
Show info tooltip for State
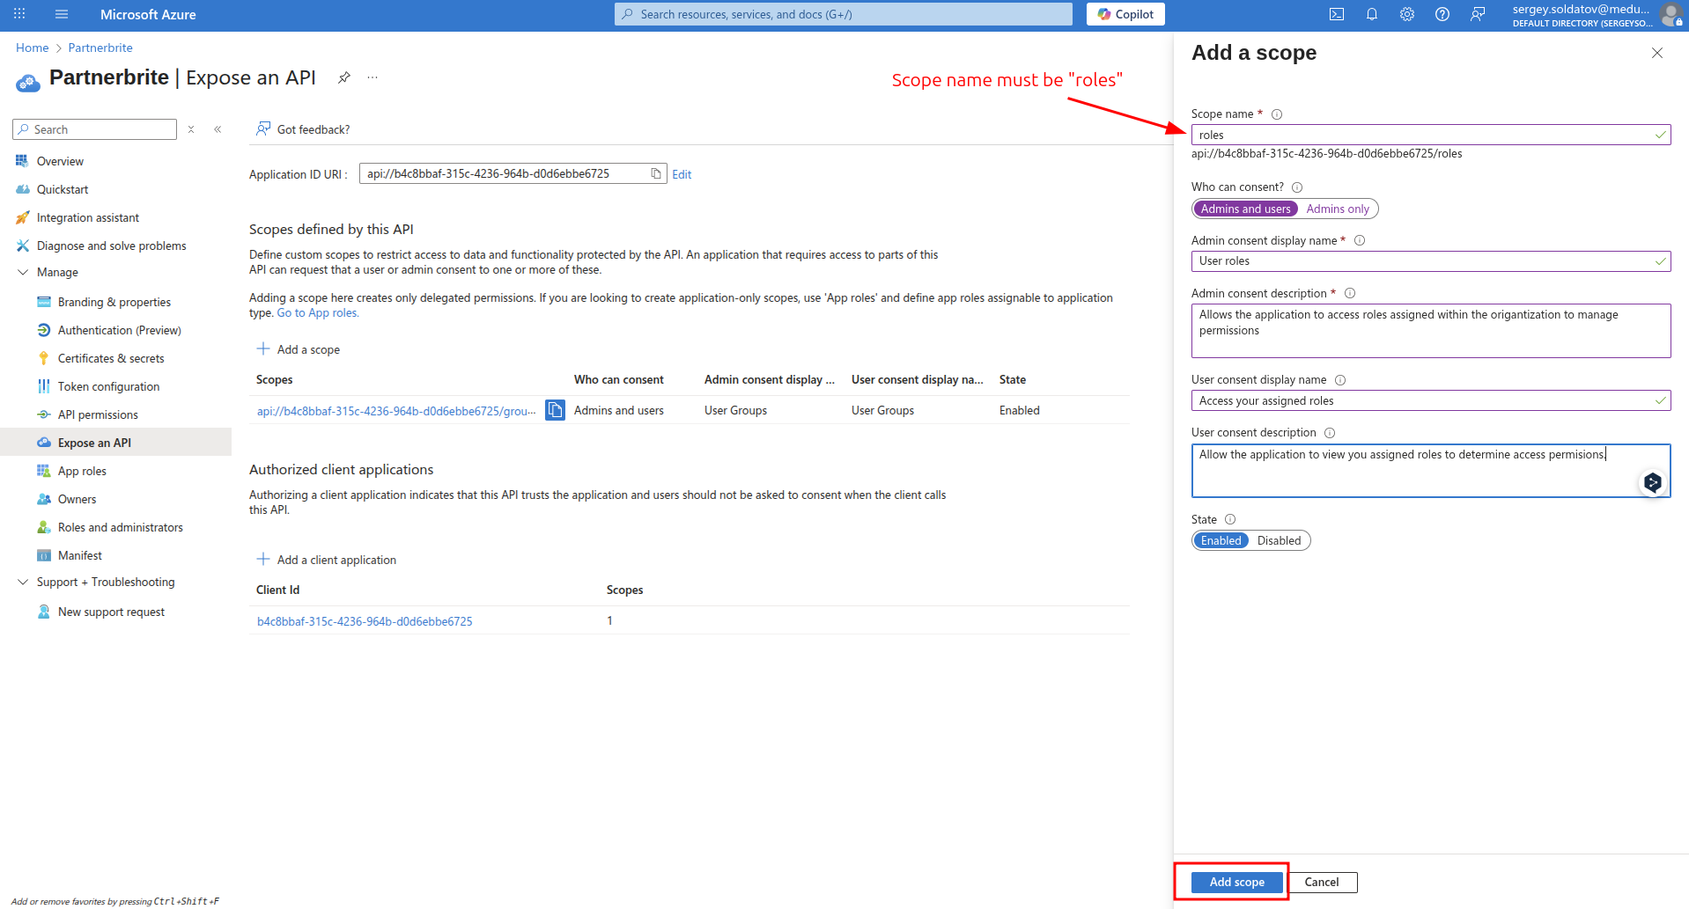coord(1230,519)
